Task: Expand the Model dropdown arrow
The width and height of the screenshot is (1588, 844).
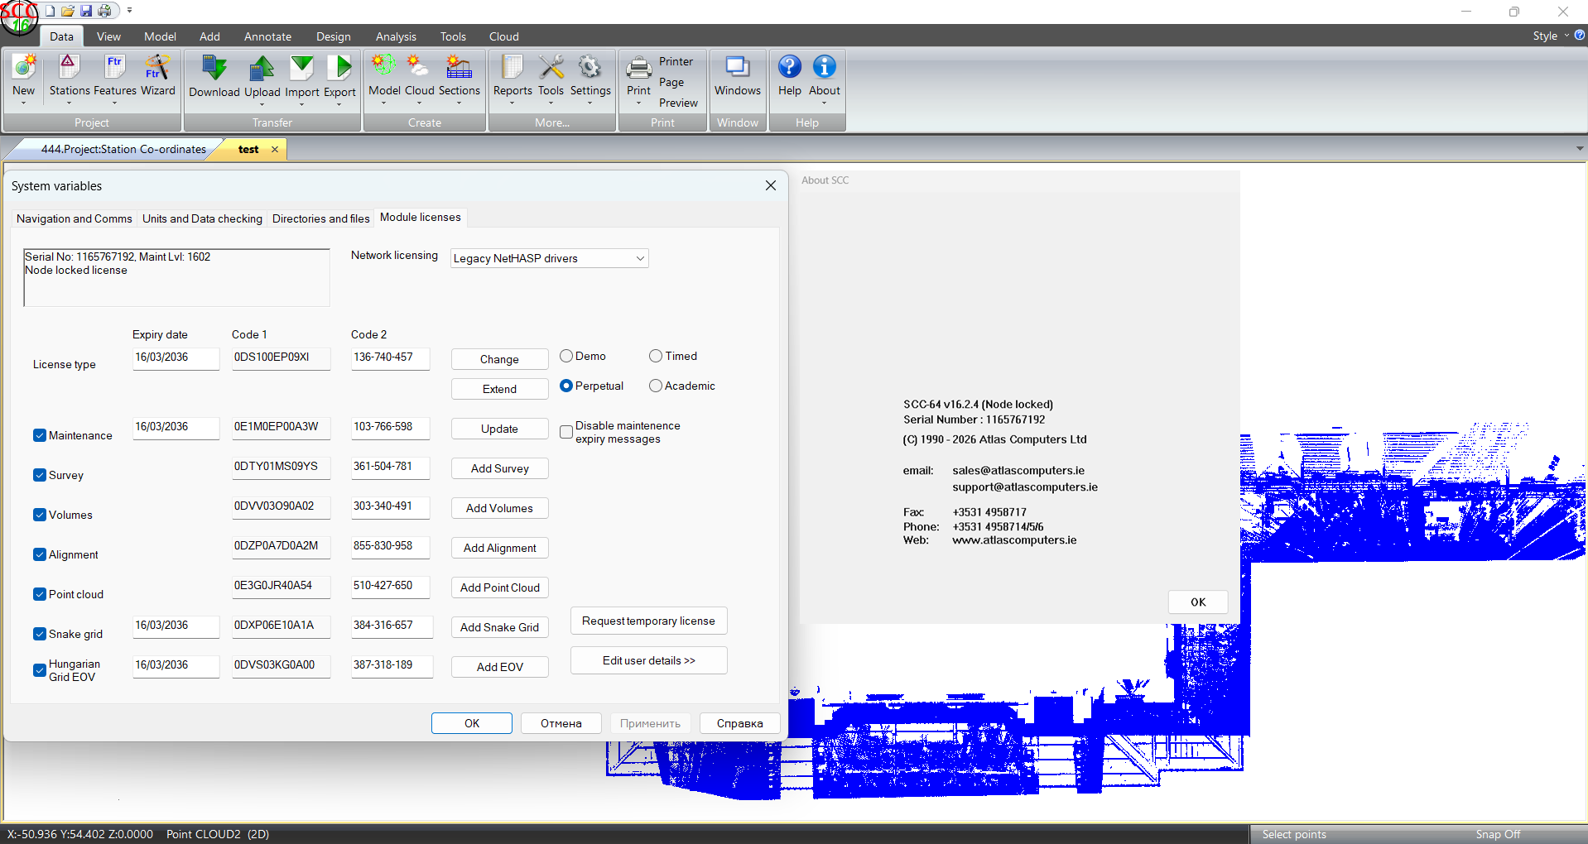Action: point(384,103)
